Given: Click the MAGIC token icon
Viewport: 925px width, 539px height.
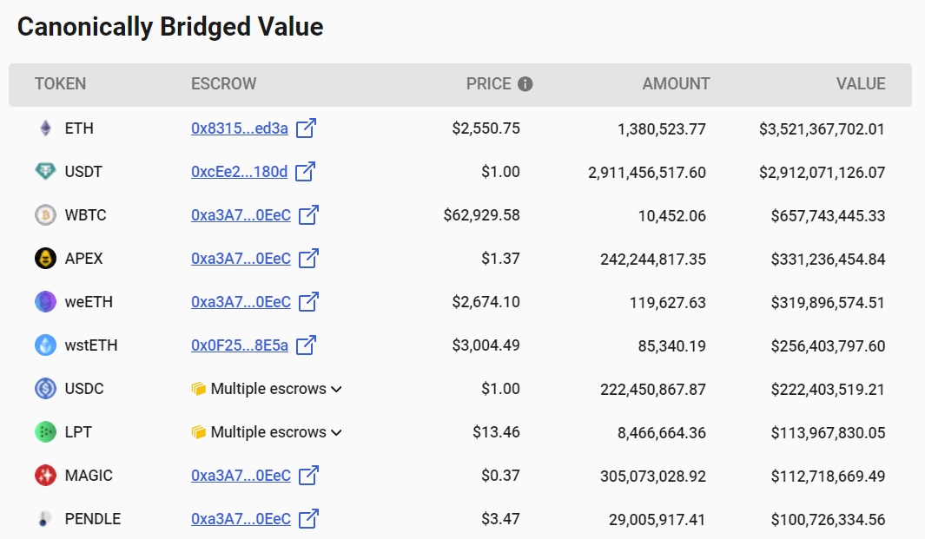Looking at the screenshot, I should (45, 476).
